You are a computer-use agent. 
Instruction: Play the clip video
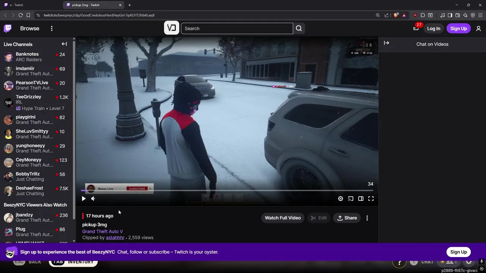pos(84,199)
